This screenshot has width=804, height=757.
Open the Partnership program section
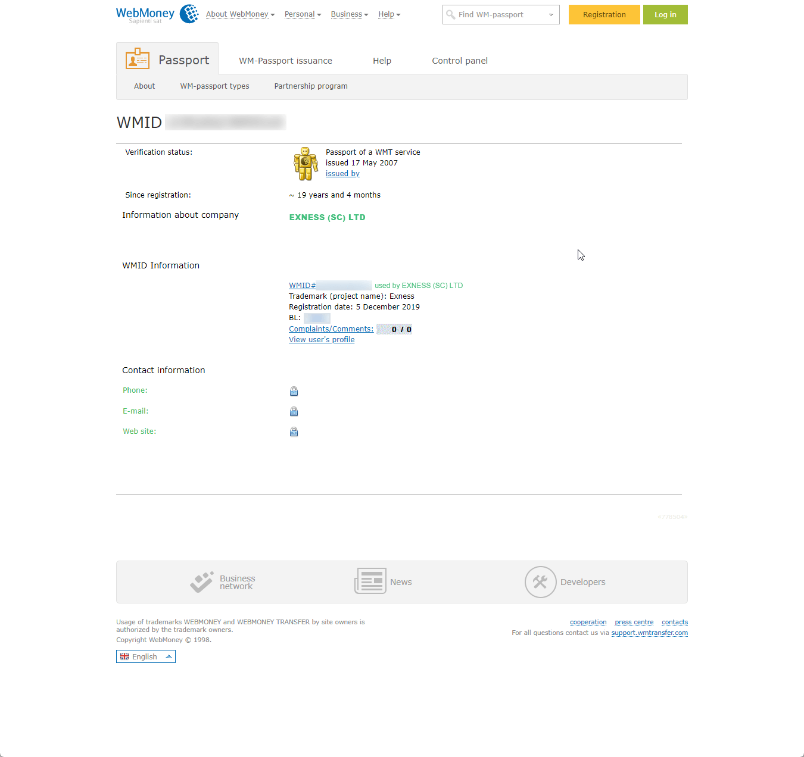click(310, 86)
